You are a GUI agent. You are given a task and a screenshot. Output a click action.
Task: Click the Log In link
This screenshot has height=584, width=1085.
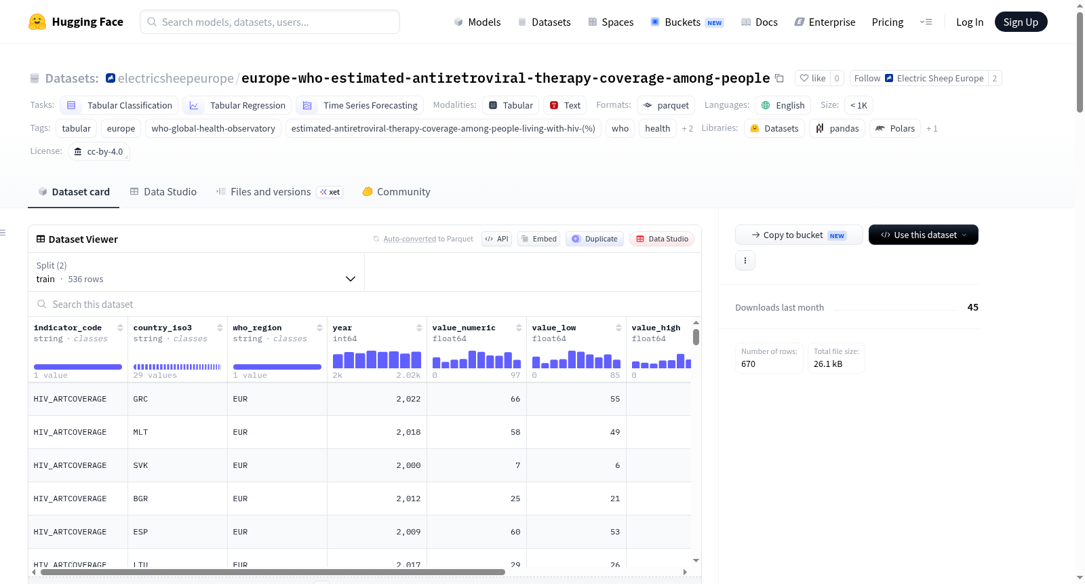970,22
